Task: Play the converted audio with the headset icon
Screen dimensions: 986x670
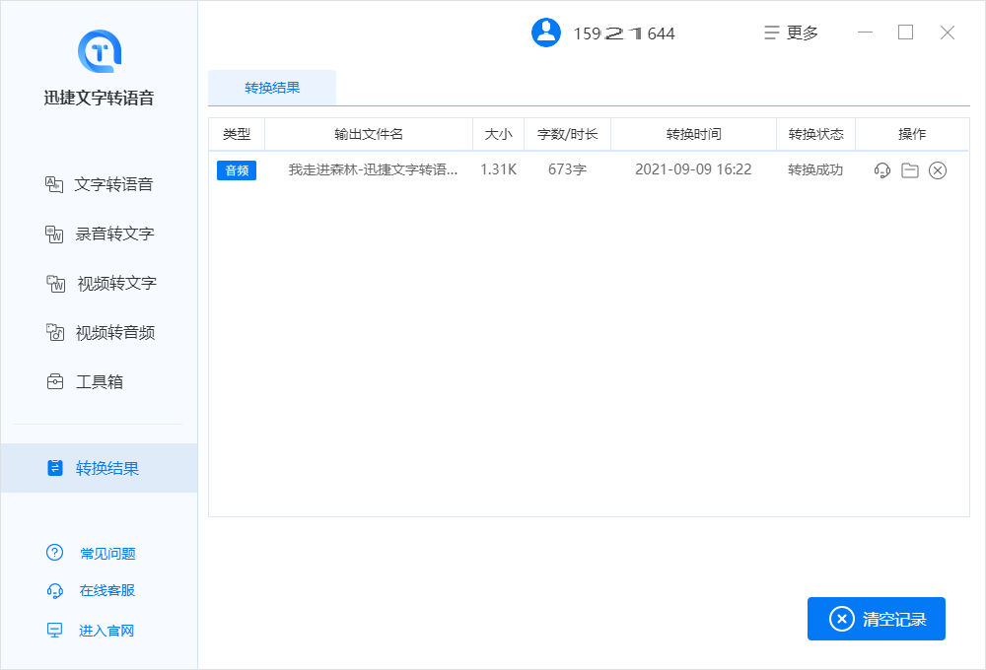Action: pyautogui.click(x=880, y=169)
